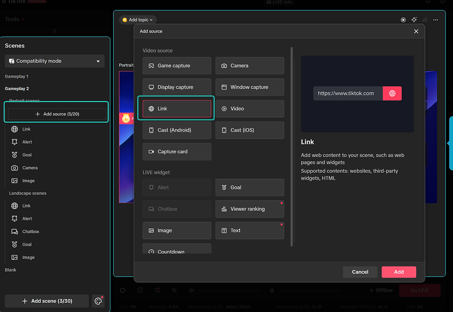Click medal icon of Goal under Portrait scenes

coord(14,155)
